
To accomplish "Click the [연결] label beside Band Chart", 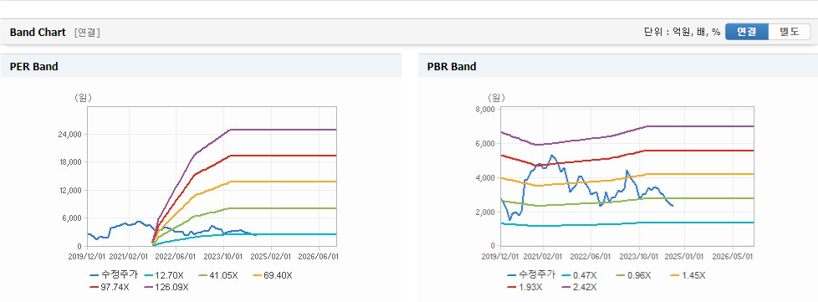I will (x=87, y=33).
